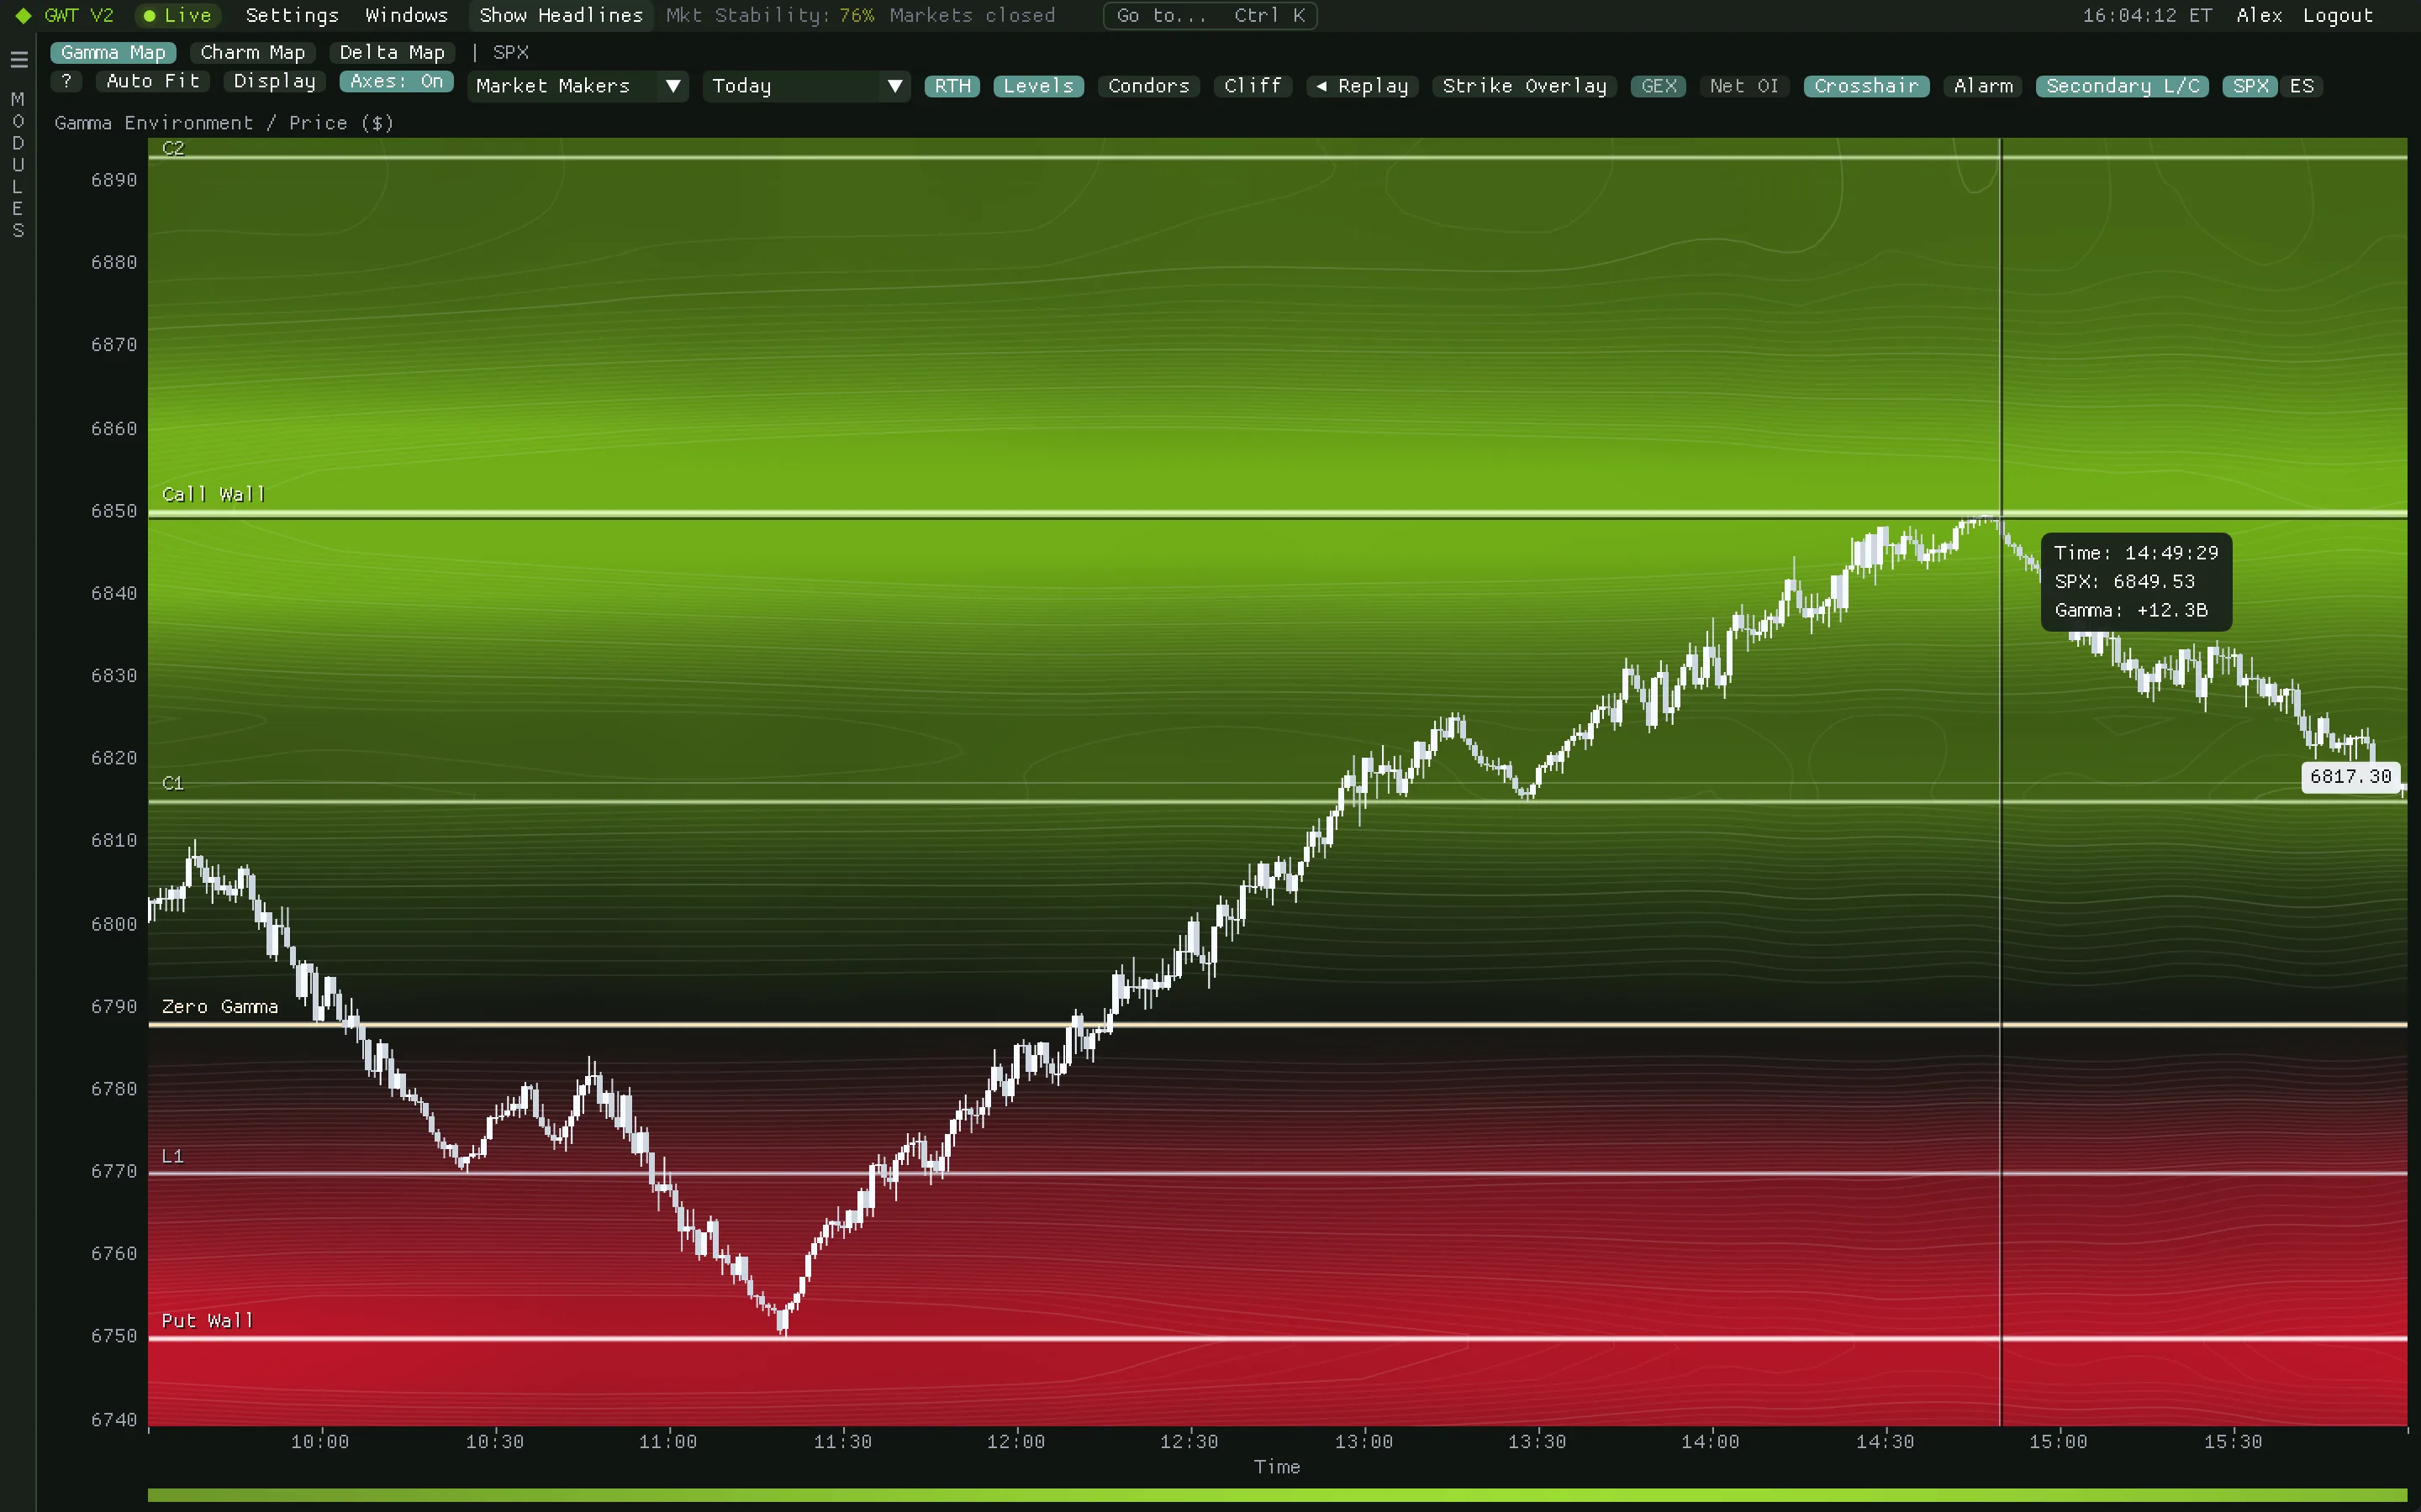Toggle the Crosshair option

1866,86
